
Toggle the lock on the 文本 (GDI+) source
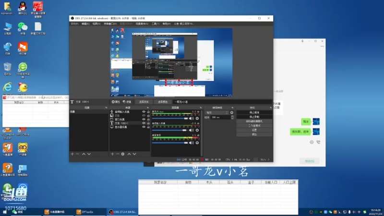[148, 123]
